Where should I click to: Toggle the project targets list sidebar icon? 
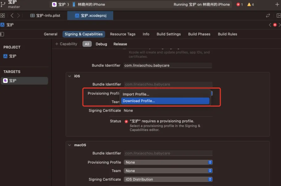coord(2,34)
